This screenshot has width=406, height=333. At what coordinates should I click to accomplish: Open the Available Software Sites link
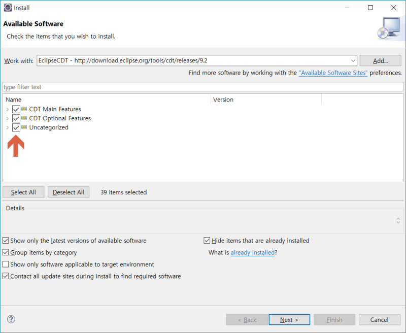pos(333,73)
